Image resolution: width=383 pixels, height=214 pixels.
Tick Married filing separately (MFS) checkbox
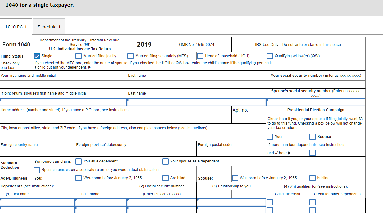tap(131, 56)
